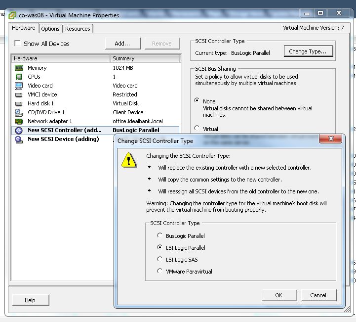Maximize the Virtual Machine Properties window
Viewport: 356px width, 322px height.
click(x=320, y=13)
